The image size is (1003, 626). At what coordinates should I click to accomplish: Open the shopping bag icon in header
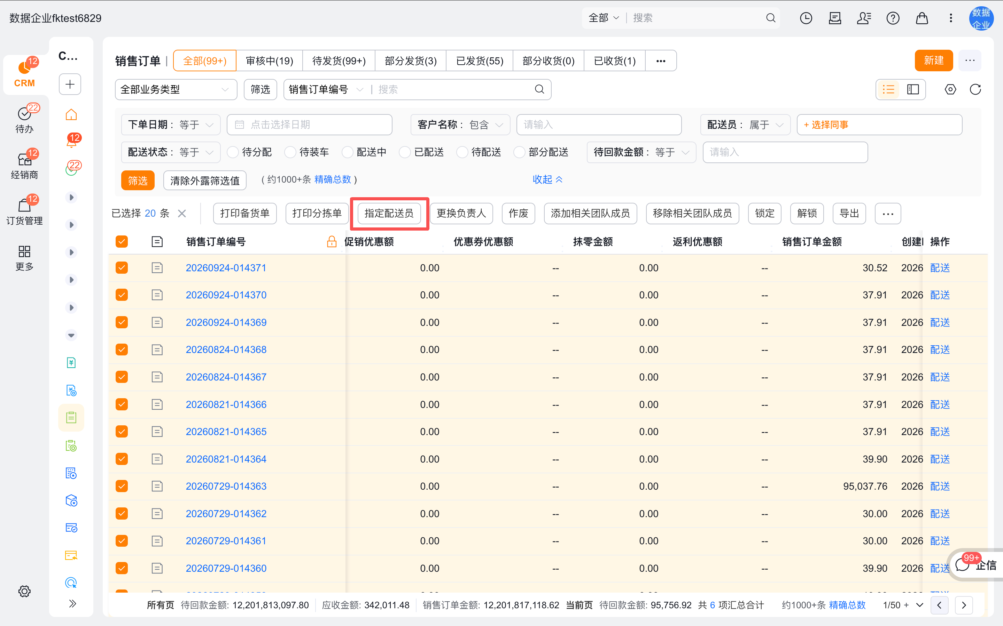click(922, 18)
